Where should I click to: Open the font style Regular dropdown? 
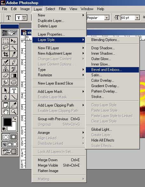pyautogui.click(x=107, y=18)
